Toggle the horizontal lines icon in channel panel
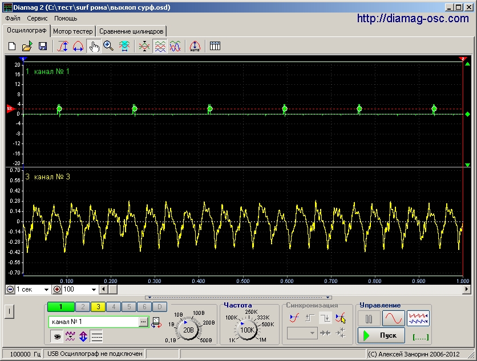This screenshot has width=477, height=361. pyautogui.click(x=97, y=337)
